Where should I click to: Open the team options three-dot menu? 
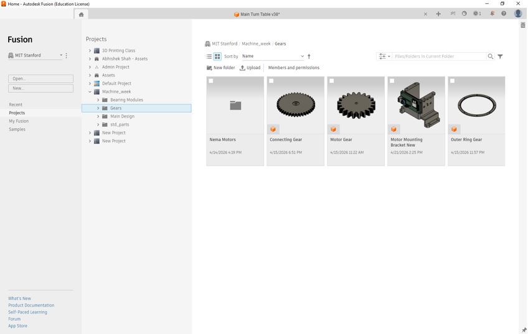67,55
